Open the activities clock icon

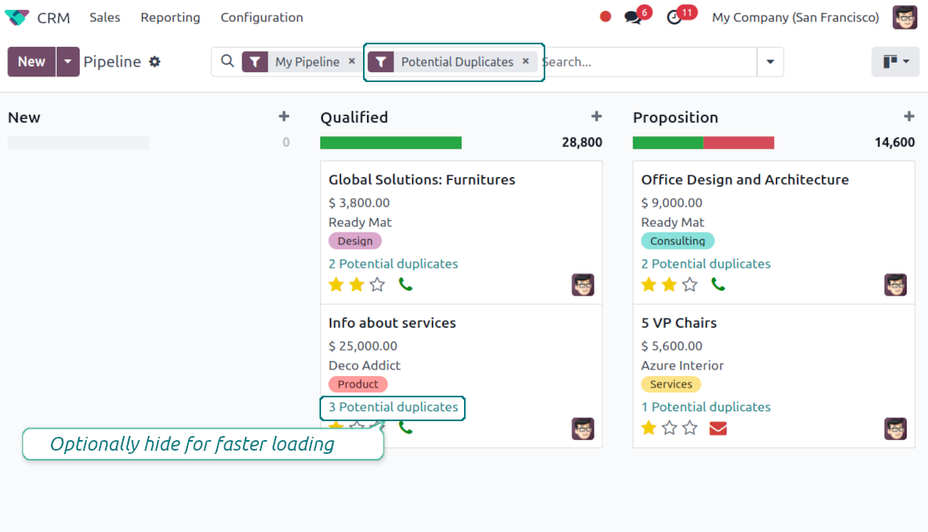(674, 17)
